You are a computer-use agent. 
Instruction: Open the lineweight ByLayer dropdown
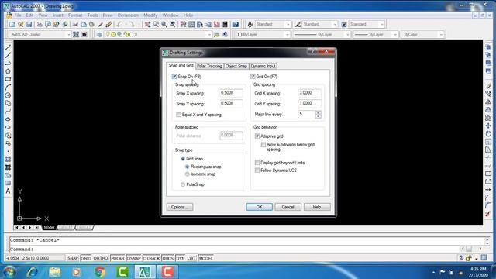pyautogui.click(x=394, y=34)
